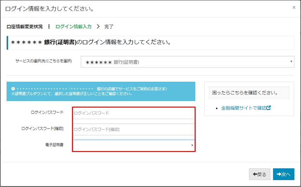The height and width of the screenshot is (187, 301).
Task: Focus the ログインパスワード[確認] input field
Action: 134,129
